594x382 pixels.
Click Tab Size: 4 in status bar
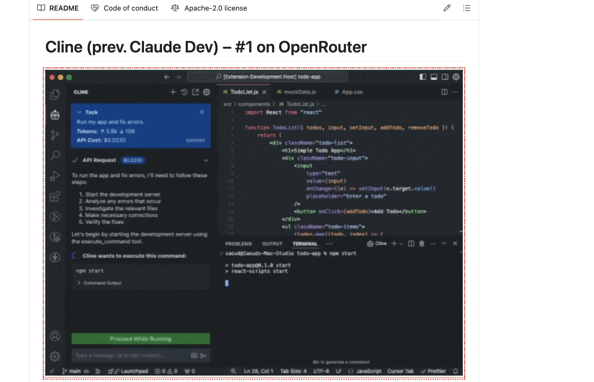(x=293, y=371)
